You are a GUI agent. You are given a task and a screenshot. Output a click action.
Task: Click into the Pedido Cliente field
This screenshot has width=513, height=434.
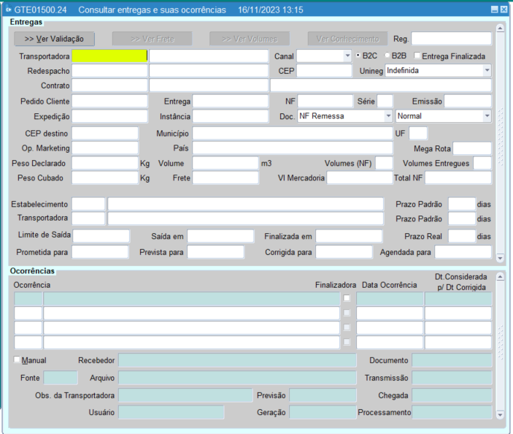click(109, 101)
